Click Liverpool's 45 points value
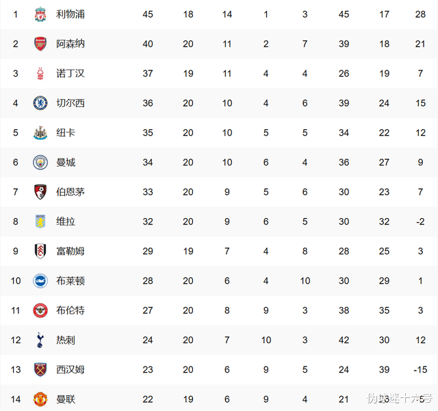 point(148,14)
